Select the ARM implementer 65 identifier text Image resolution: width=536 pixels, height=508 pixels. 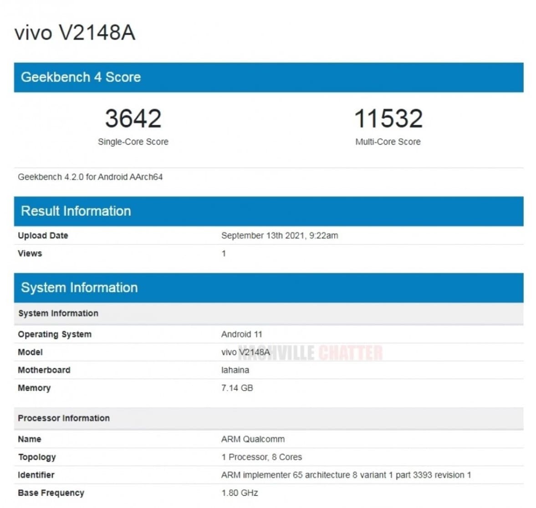[x=346, y=475]
